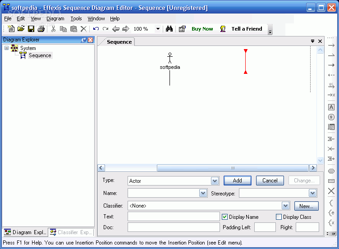Open the Stereotype dropdown
The width and height of the screenshot is (339, 249).
pos(312,193)
